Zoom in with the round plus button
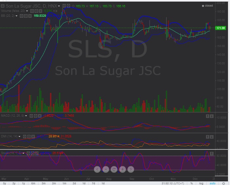The width and height of the screenshot is (230, 185). tap(122, 170)
